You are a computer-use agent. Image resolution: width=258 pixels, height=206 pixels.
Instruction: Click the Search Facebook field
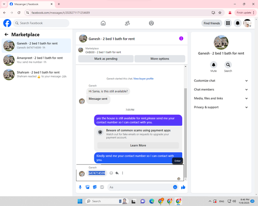pyautogui.click(x=41, y=23)
